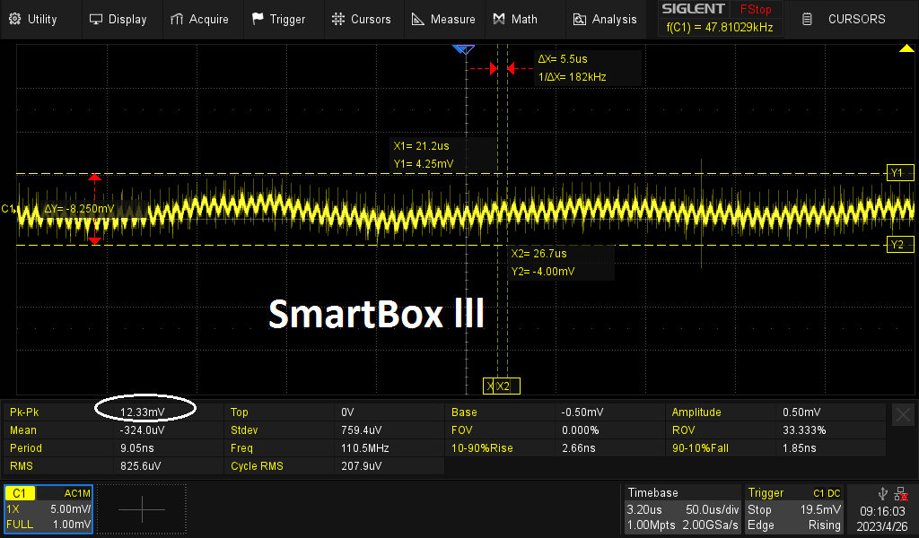Screen dimensions: 919x538
Task: Click the date and time display
Action: pos(882,518)
